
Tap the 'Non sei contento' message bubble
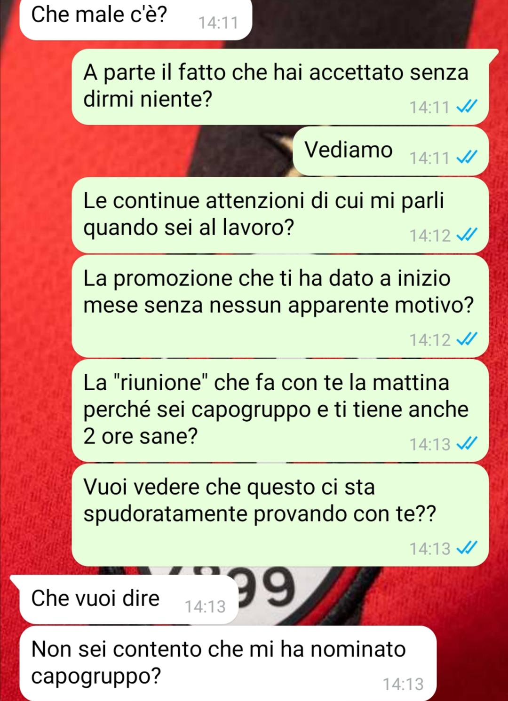pyautogui.click(x=228, y=663)
